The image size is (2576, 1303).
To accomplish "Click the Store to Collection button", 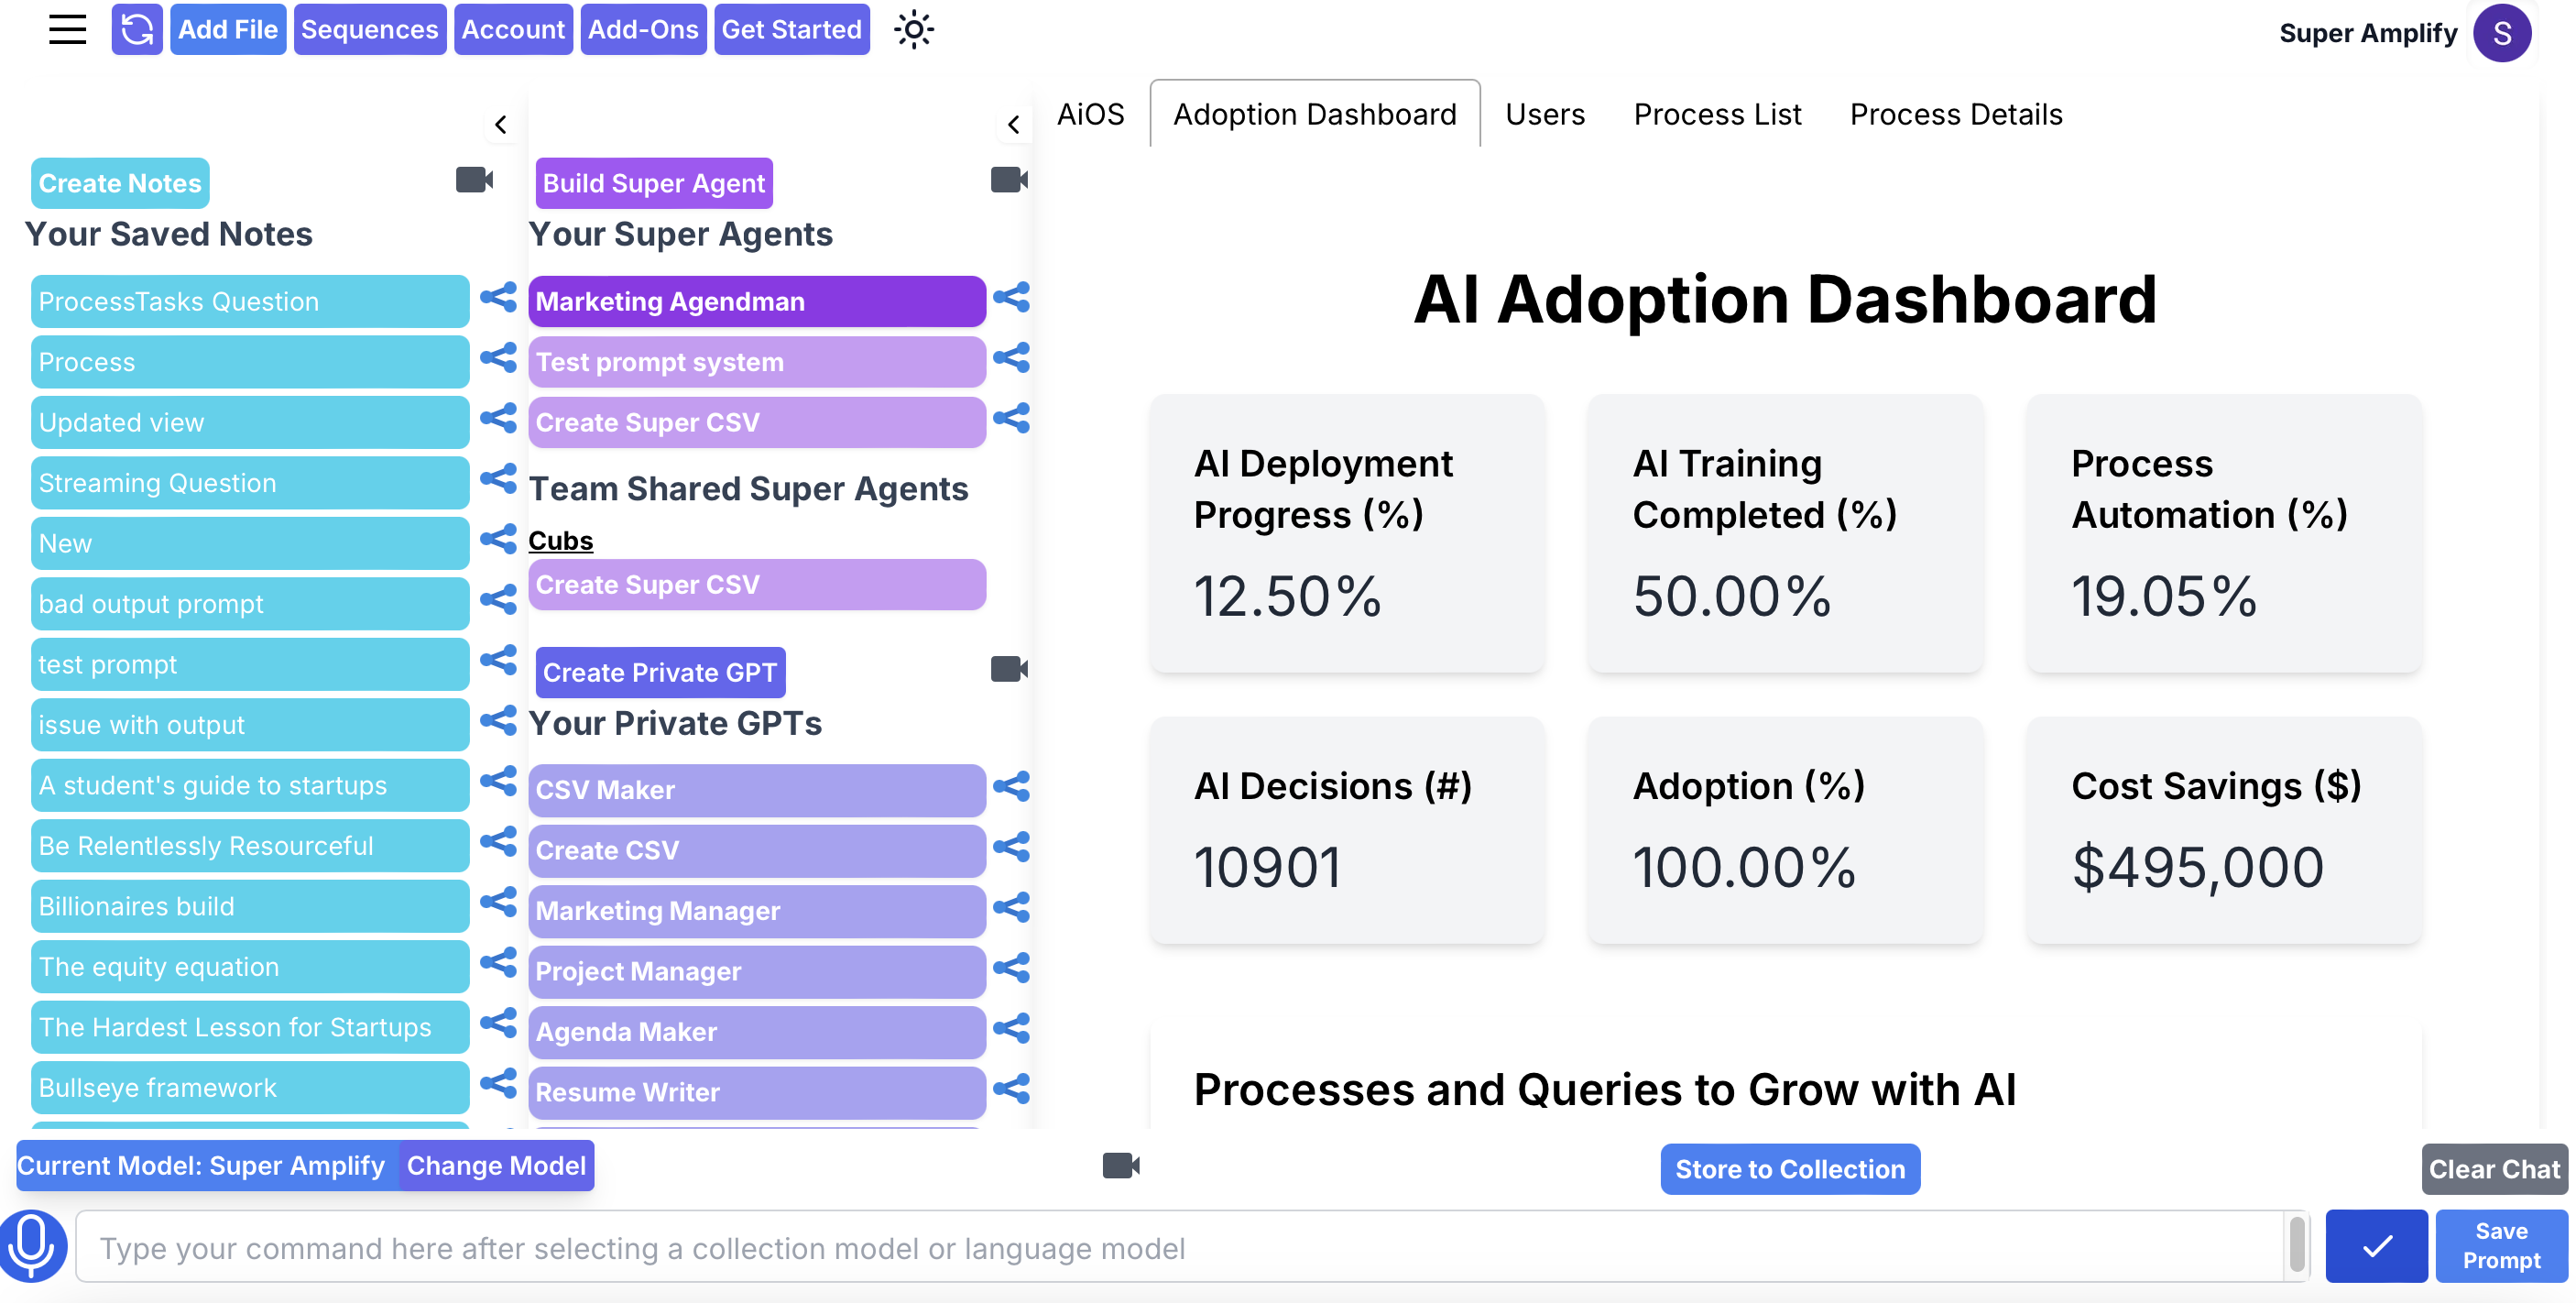I will pos(1789,1169).
